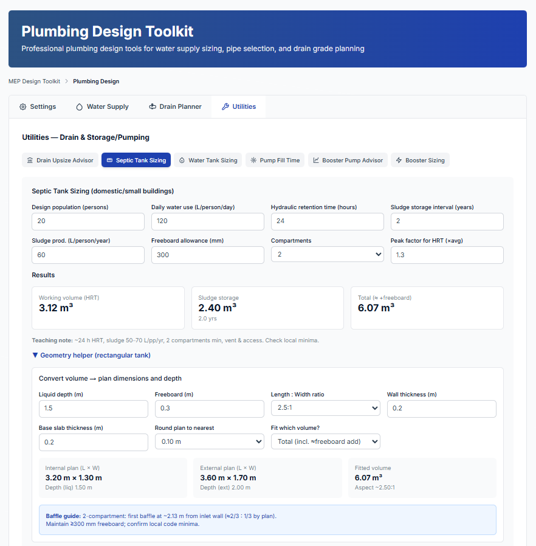The height and width of the screenshot is (546, 536).
Task: Click the MEP Design Toolkit breadcrumb link
Action: tap(34, 81)
